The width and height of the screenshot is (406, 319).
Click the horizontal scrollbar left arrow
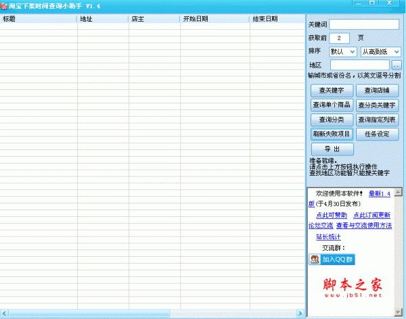coord(4,314)
